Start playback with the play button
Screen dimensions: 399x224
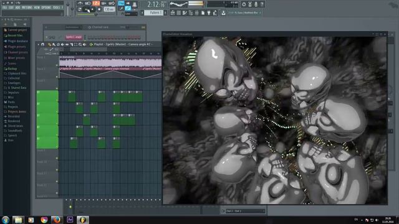[87, 10]
